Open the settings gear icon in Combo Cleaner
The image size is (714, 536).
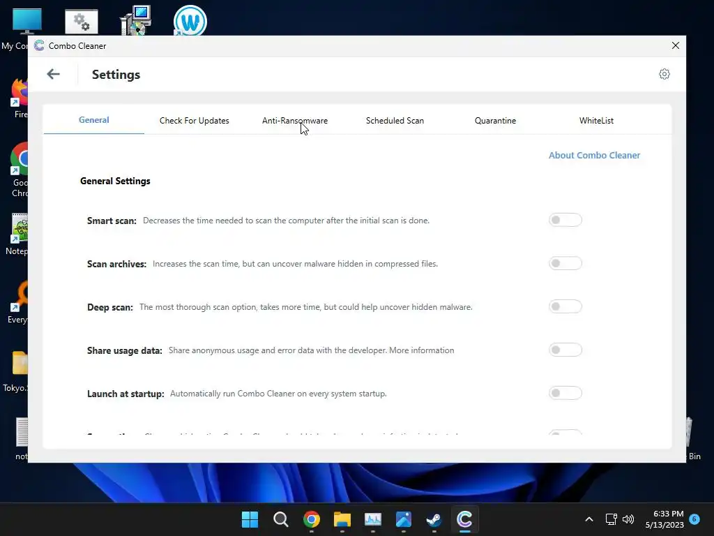coord(664,74)
